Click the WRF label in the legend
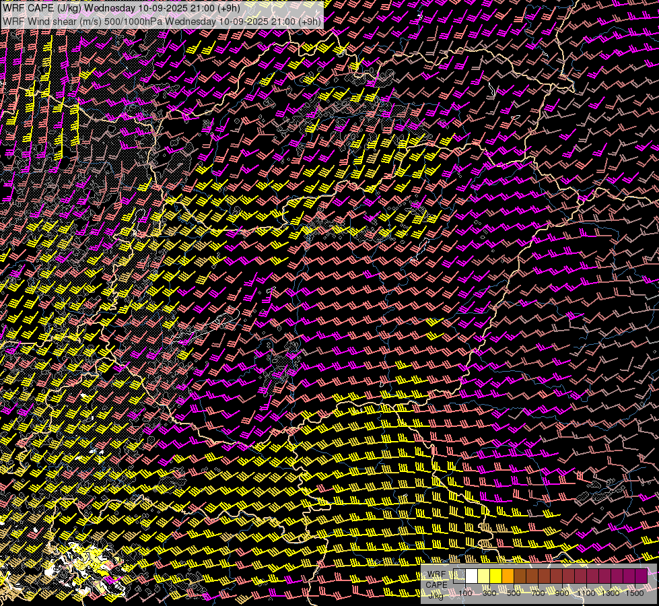This screenshot has height=606, width=659. 436,576
